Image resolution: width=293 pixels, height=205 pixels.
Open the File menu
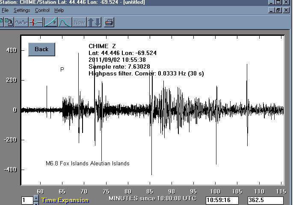[x=5, y=10]
